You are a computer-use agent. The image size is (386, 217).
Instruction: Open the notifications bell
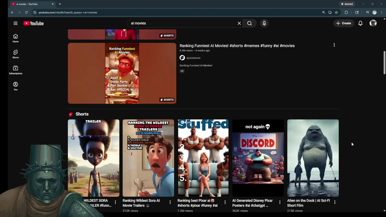(x=360, y=23)
